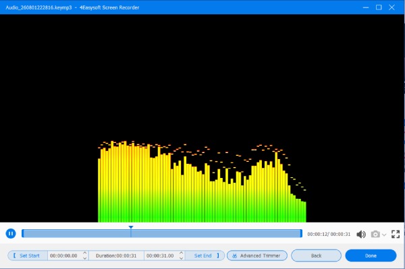This screenshot has width=405, height=269.
Task: Click the Set End button
Action: [205, 256]
